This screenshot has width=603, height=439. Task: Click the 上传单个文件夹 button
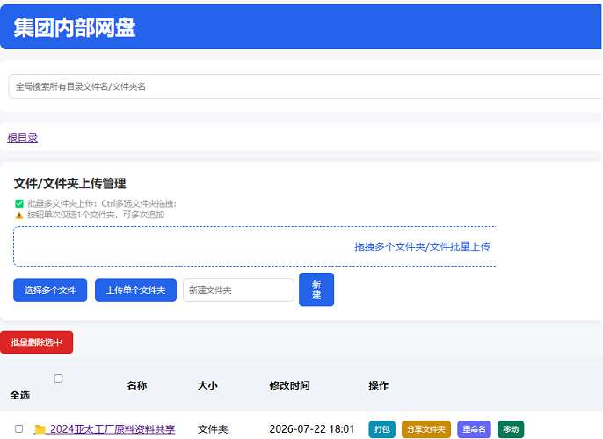click(x=135, y=289)
